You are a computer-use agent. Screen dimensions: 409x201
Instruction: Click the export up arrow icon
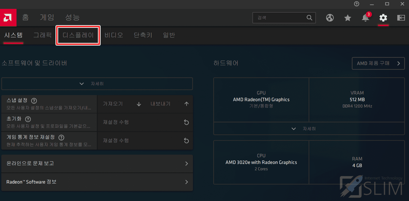tap(187, 104)
